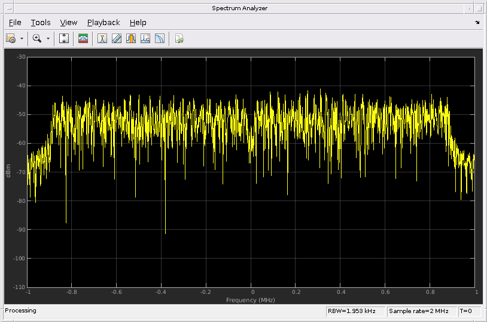Open the Tools menu
Image resolution: width=487 pixels, height=322 pixels.
41,22
